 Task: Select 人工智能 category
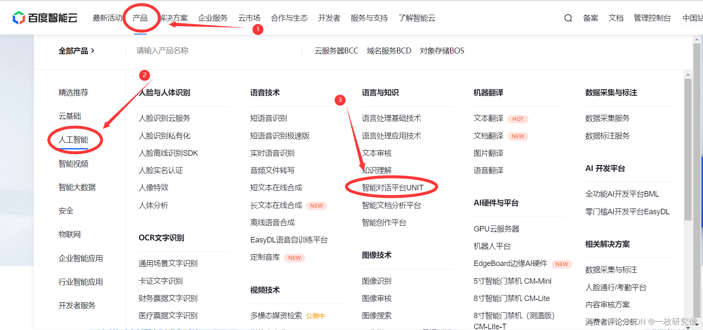click(x=73, y=140)
